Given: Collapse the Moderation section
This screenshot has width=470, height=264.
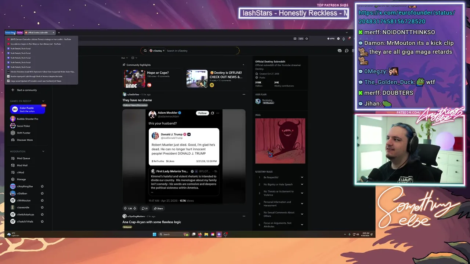Looking at the screenshot, I should coord(43,151).
